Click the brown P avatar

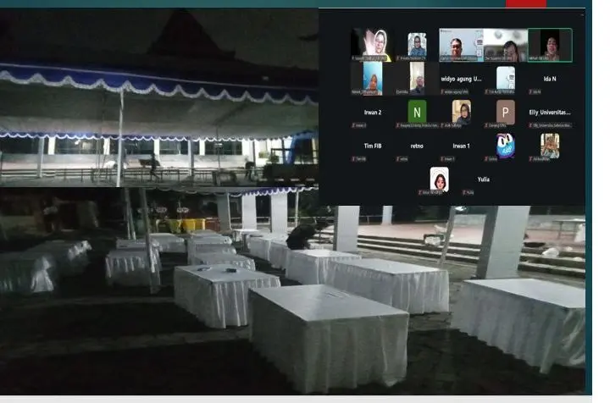[505, 112]
